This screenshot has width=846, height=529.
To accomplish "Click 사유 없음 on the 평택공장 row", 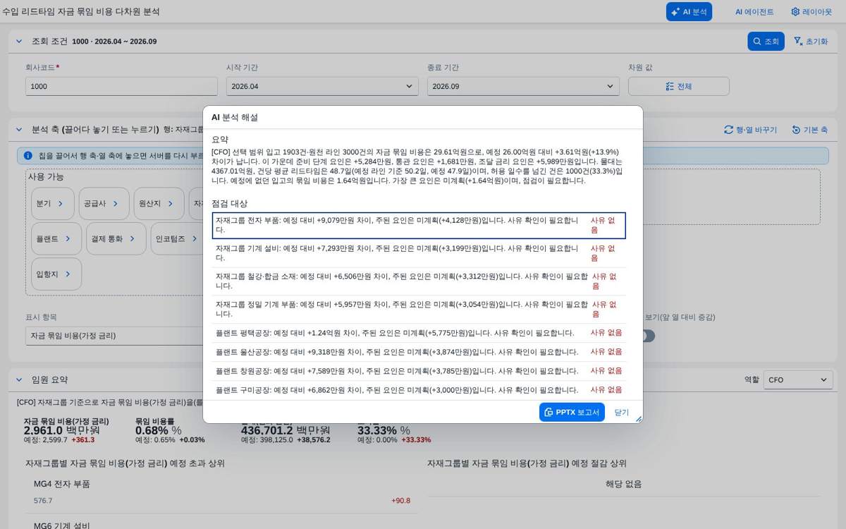I will pos(606,332).
